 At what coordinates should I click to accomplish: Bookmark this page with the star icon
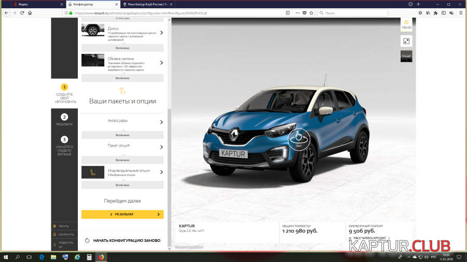(311, 13)
